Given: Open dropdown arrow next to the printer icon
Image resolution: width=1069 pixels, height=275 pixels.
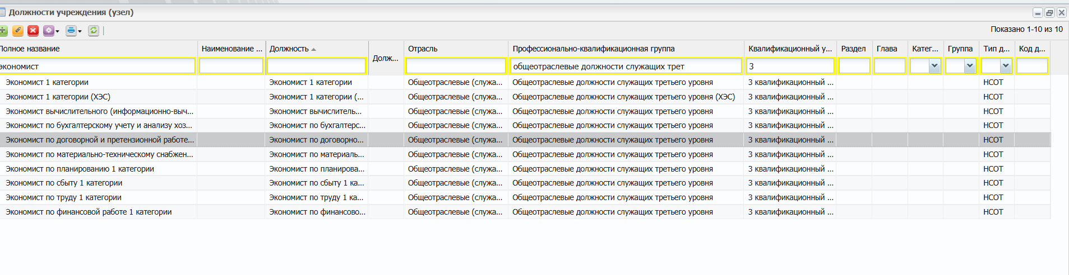Looking at the screenshot, I should (80, 31).
